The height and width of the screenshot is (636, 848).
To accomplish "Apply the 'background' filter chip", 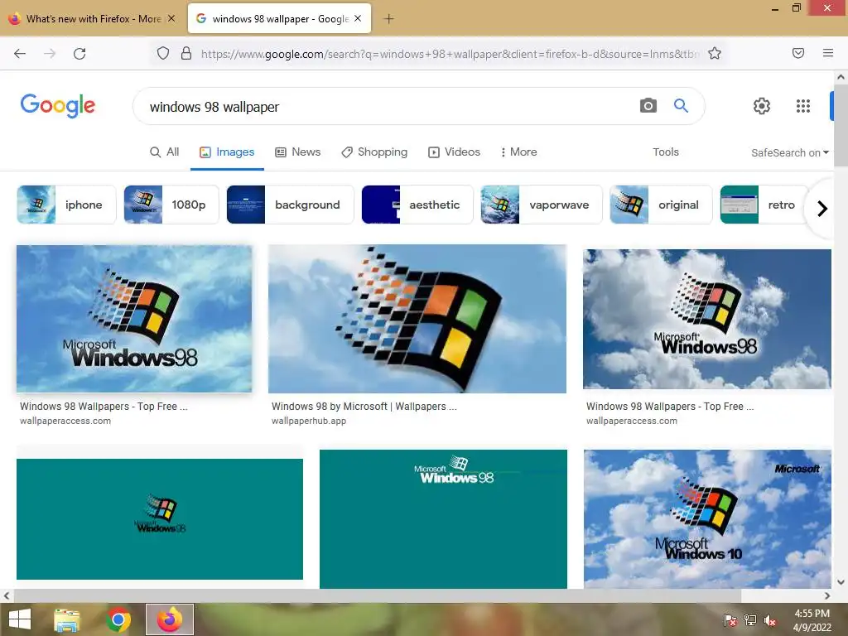I will click(290, 205).
